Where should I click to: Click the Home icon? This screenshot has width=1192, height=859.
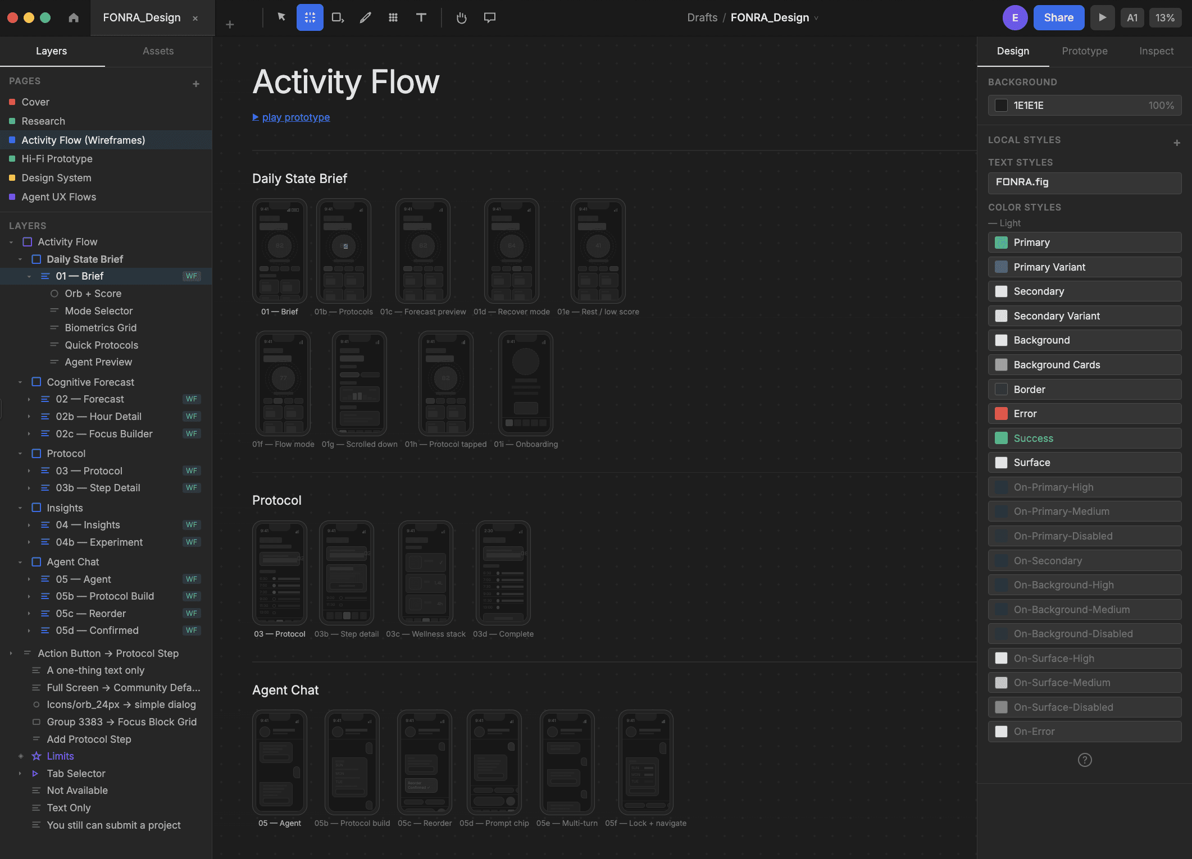(74, 17)
